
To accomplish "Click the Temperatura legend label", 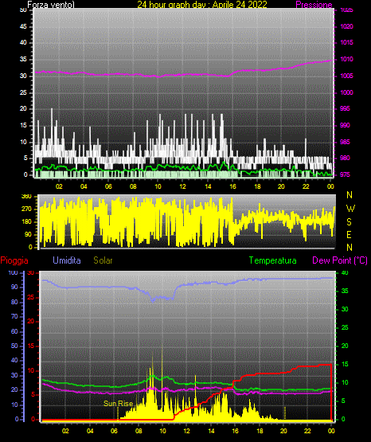I will pyautogui.click(x=272, y=260).
